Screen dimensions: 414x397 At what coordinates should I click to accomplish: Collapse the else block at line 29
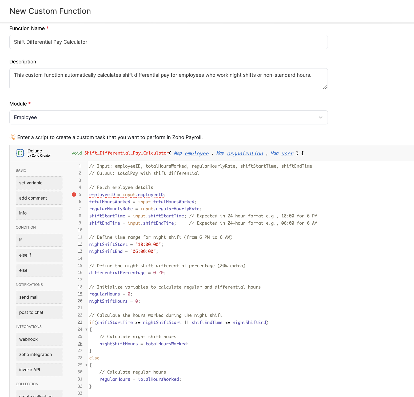(86, 365)
